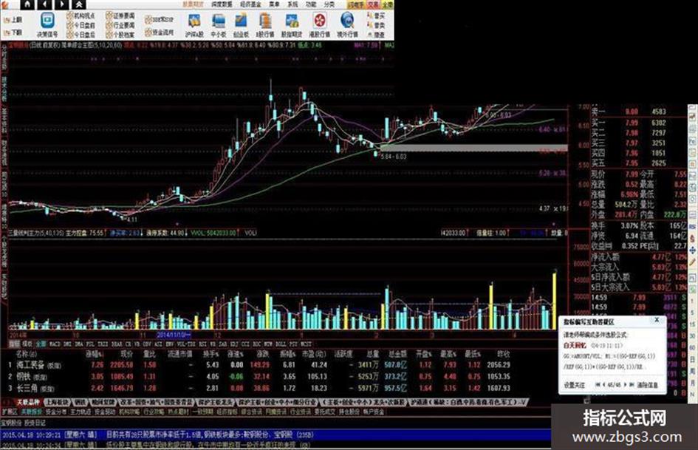Open 证券要闻 toolbar item

click(120, 16)
